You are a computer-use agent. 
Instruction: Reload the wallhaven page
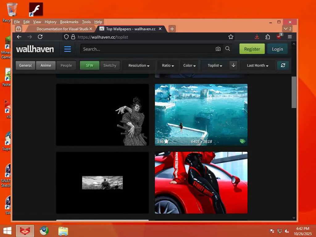point(40,37)
